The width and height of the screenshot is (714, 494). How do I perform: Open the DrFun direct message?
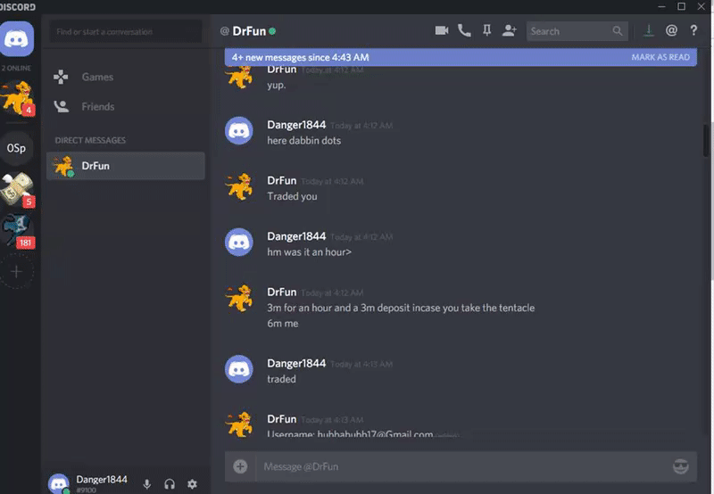click(126, 166)
